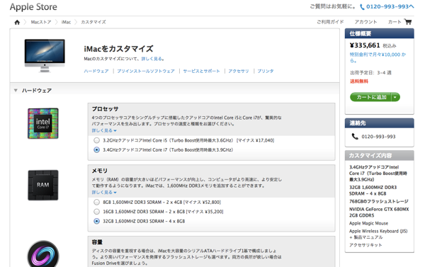Click 32GB 1,600MHZ DDR3 SDRAM summary entry
This screenshot has height=267, width=425.
[373, 191]
